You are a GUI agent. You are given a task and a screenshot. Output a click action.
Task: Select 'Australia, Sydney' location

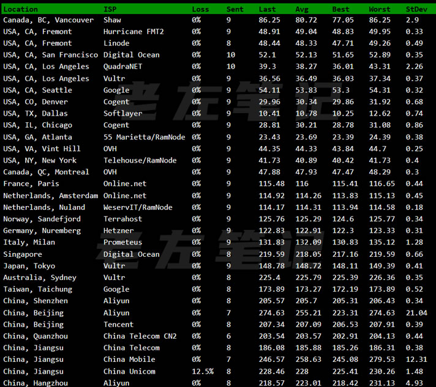40,278
